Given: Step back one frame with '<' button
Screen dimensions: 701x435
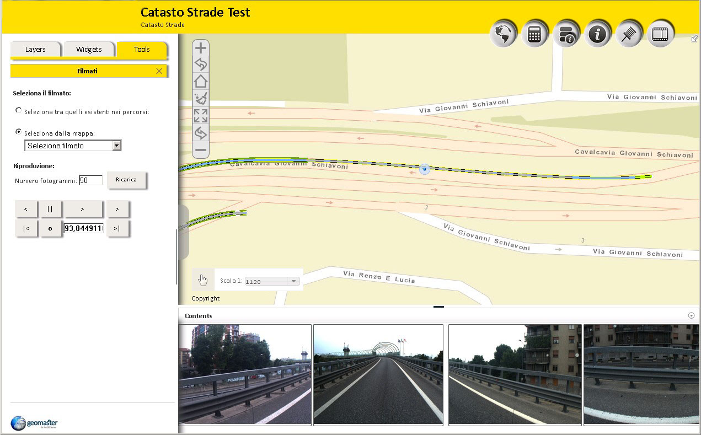Looking at the screenshot, I should 26,209.
